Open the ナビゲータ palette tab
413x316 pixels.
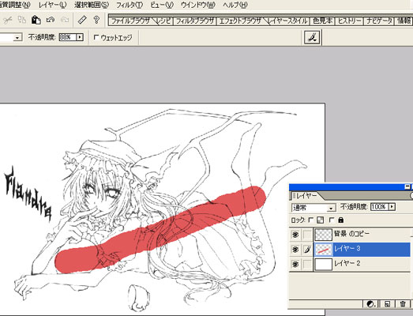379,21
